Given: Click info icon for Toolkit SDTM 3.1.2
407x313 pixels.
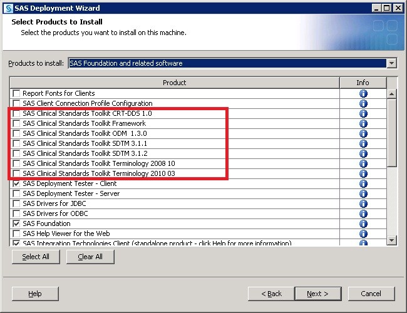Looking at the screenshot, I should pyautogui.click(x=363, y=153).
